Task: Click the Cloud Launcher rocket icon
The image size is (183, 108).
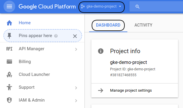Action: click(9, 74)
